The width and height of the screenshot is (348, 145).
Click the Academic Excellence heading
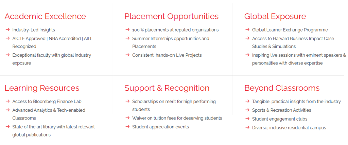(45, 16)
